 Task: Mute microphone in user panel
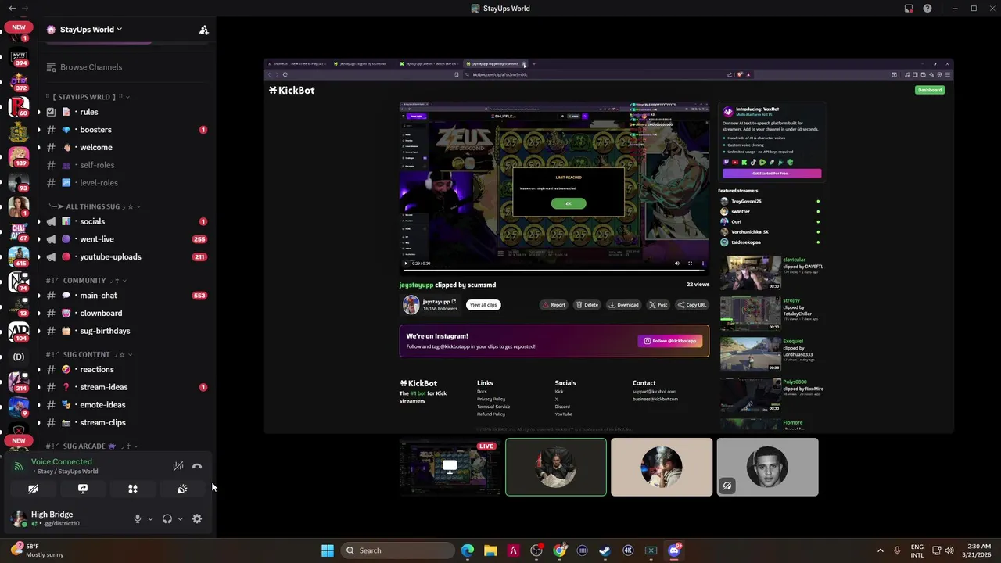click(138, 518)
